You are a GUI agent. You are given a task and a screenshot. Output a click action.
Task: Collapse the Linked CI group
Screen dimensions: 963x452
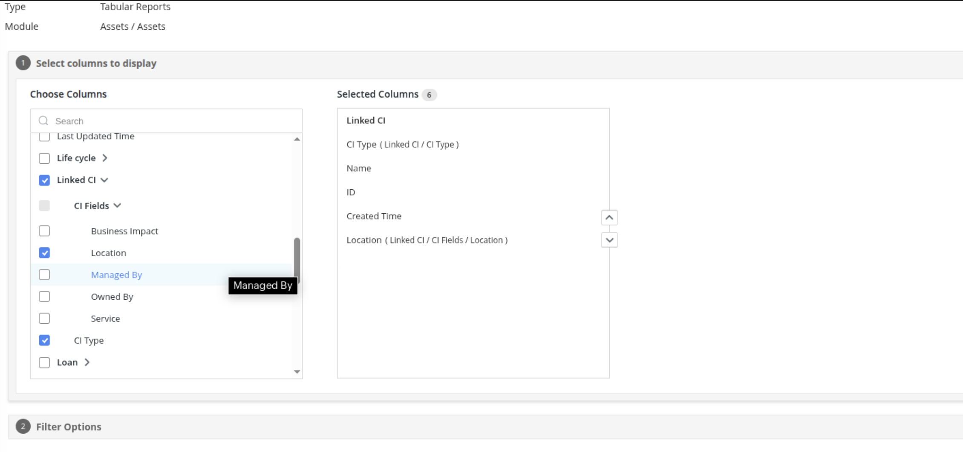(104, 180)
